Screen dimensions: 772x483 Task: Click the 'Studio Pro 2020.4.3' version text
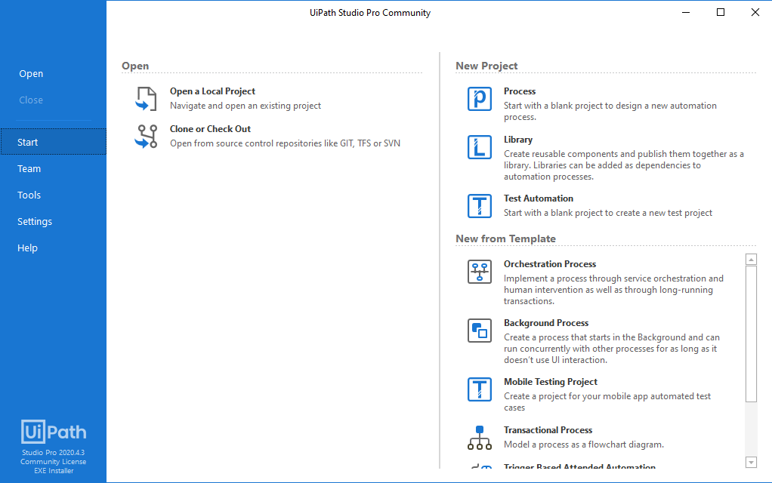pyautogui.click(x=53, y=453)
